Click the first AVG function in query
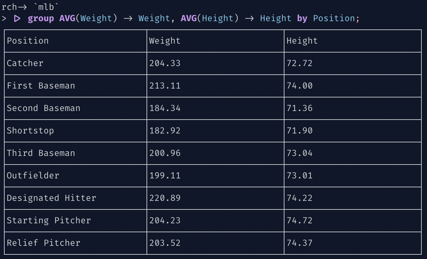This screenshot has height=259, width=427. 67,18
